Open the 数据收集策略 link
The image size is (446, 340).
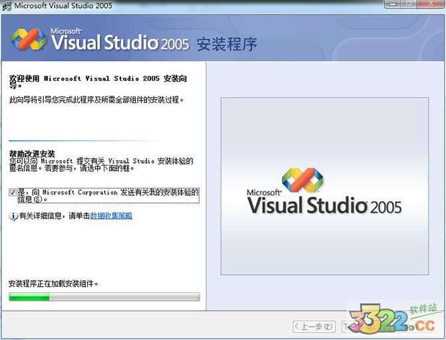coord(111,216)
